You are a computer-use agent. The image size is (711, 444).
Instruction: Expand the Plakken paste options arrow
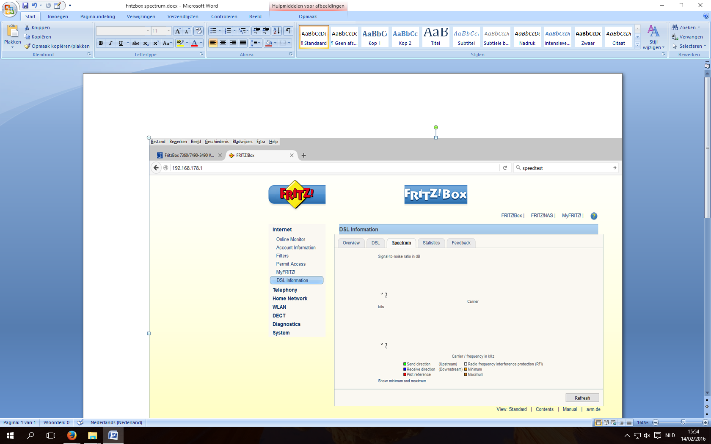12,47
